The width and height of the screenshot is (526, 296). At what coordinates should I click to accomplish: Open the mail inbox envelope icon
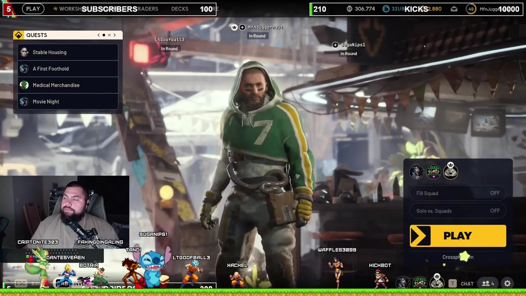pyautogui.click(x=454, y=9)
